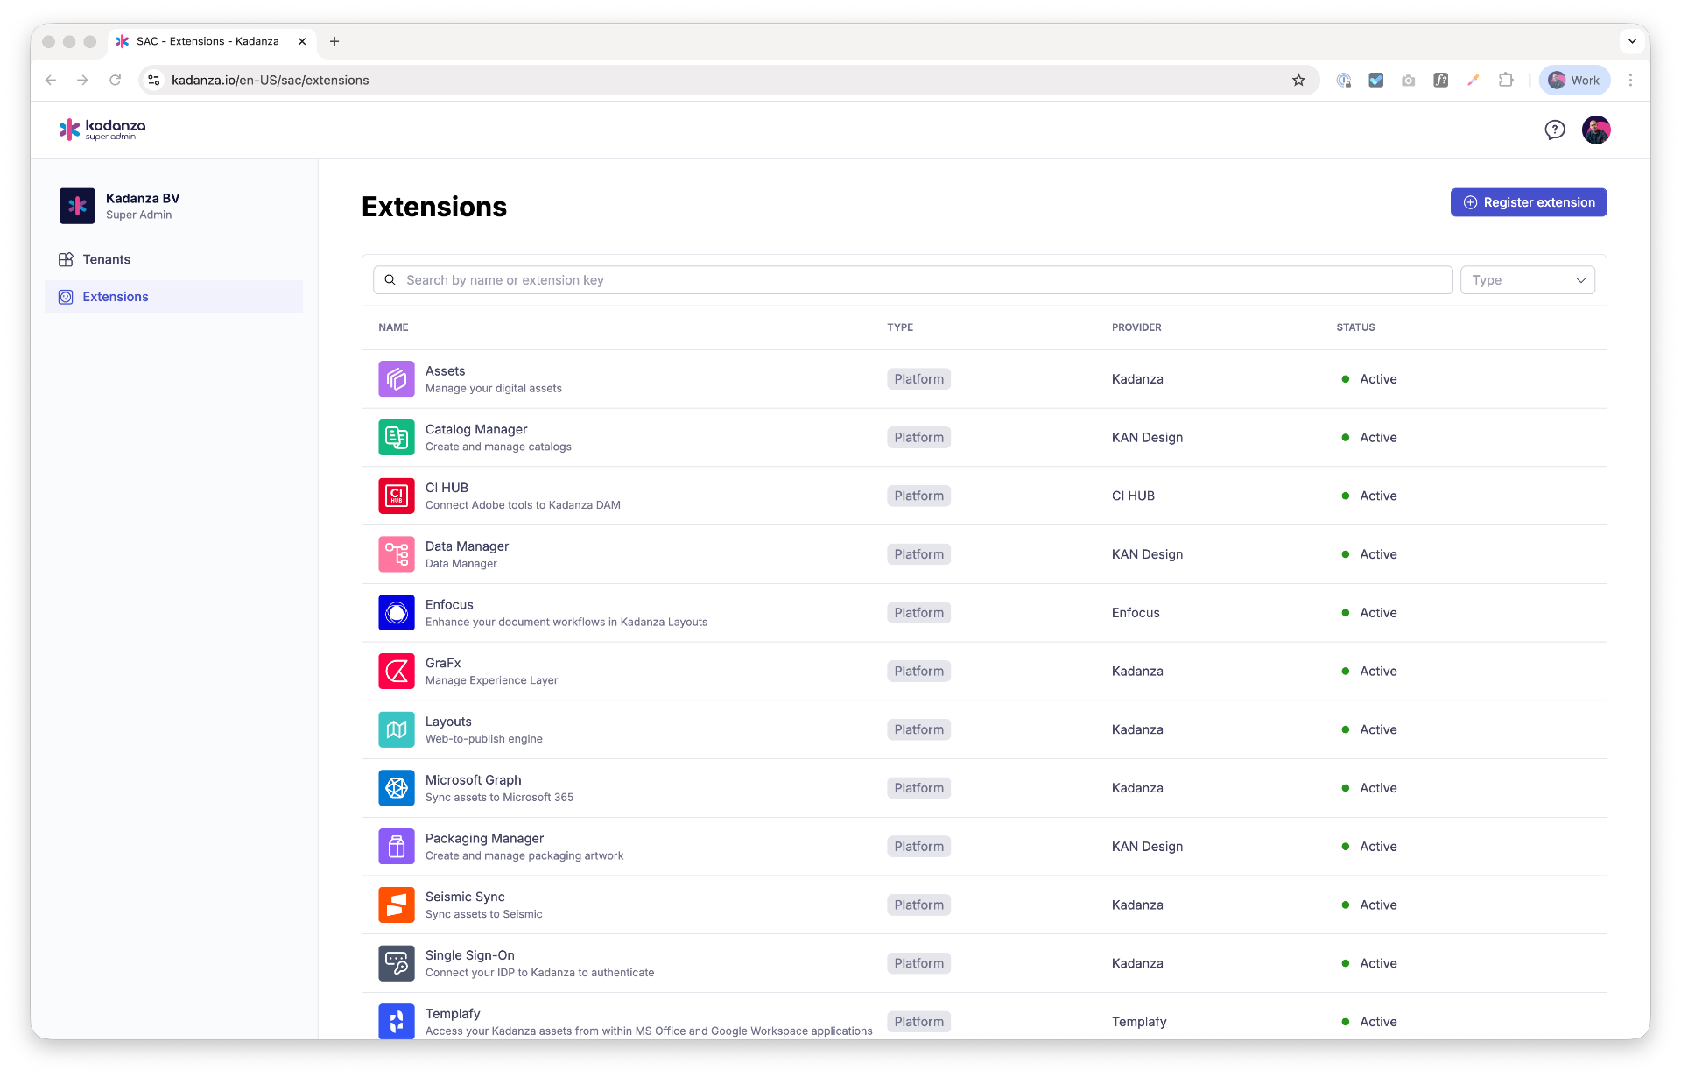The height and width of the screenshot is (1077, 1681).
Task: Click 'Sync assets to Microsoft 365' text
Action: pos(499,798)
